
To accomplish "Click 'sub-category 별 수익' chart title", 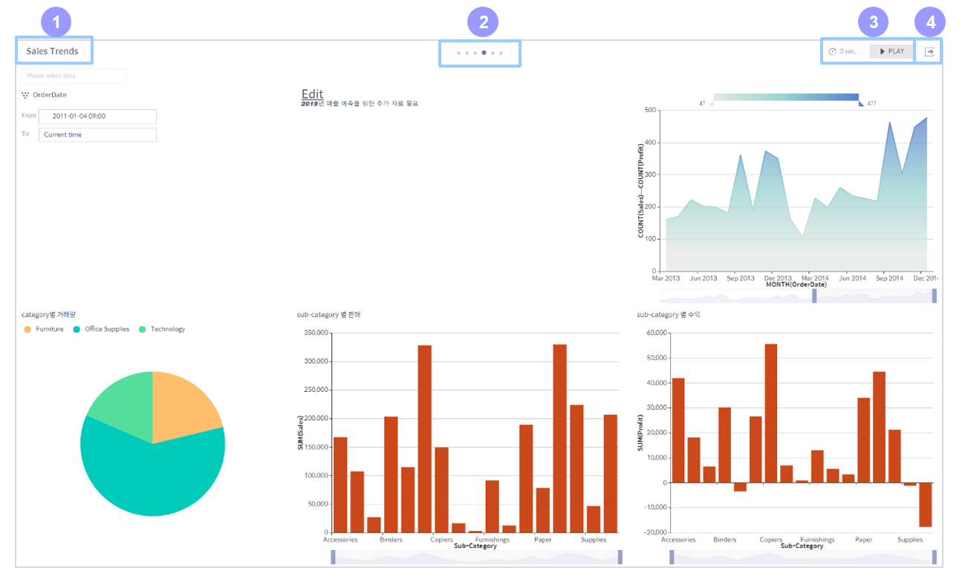I will 668,315.
